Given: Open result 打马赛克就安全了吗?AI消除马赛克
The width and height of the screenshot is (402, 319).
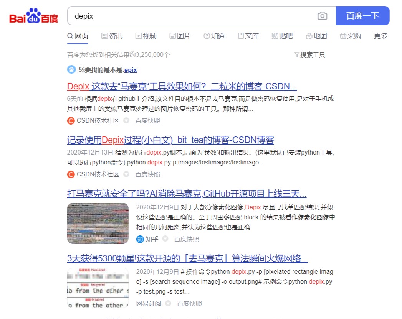Looking at the screenshot, I should point(187,194).
